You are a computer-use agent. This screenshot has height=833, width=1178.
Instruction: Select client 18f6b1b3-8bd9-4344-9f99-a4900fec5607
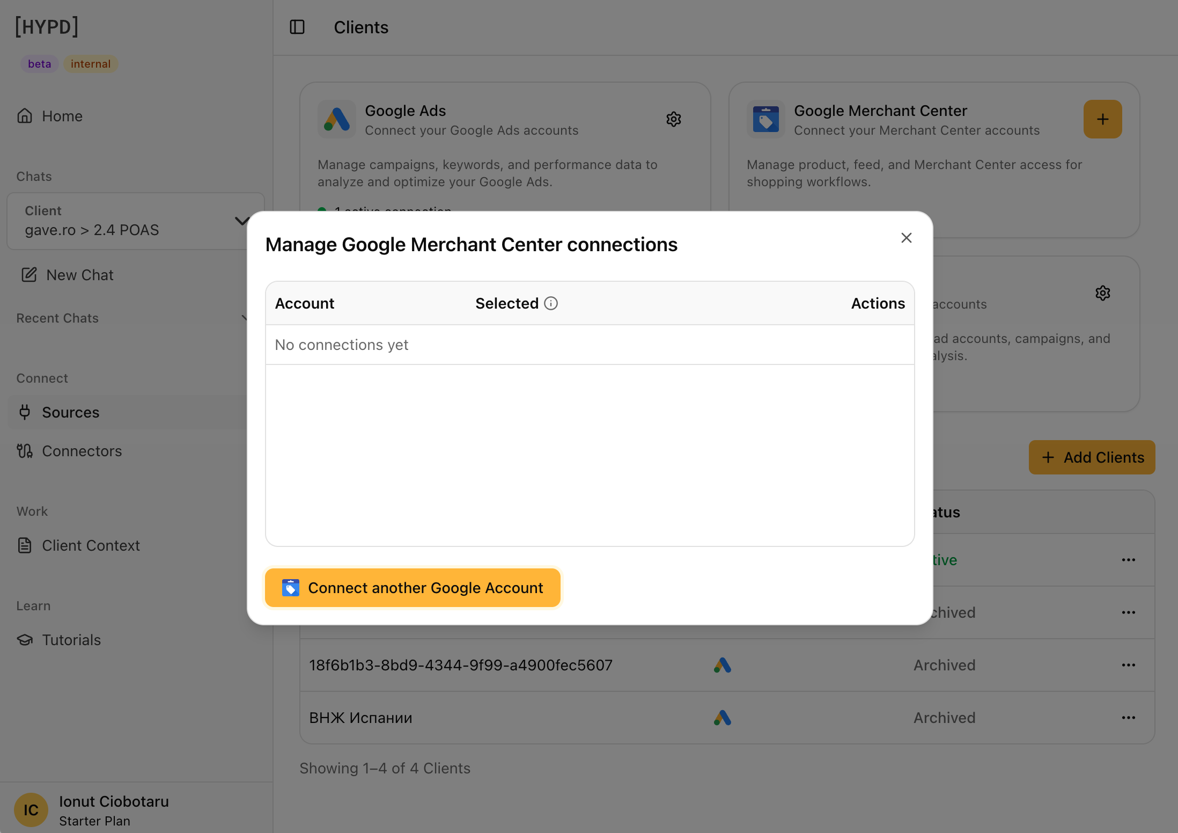coord(461,665)
